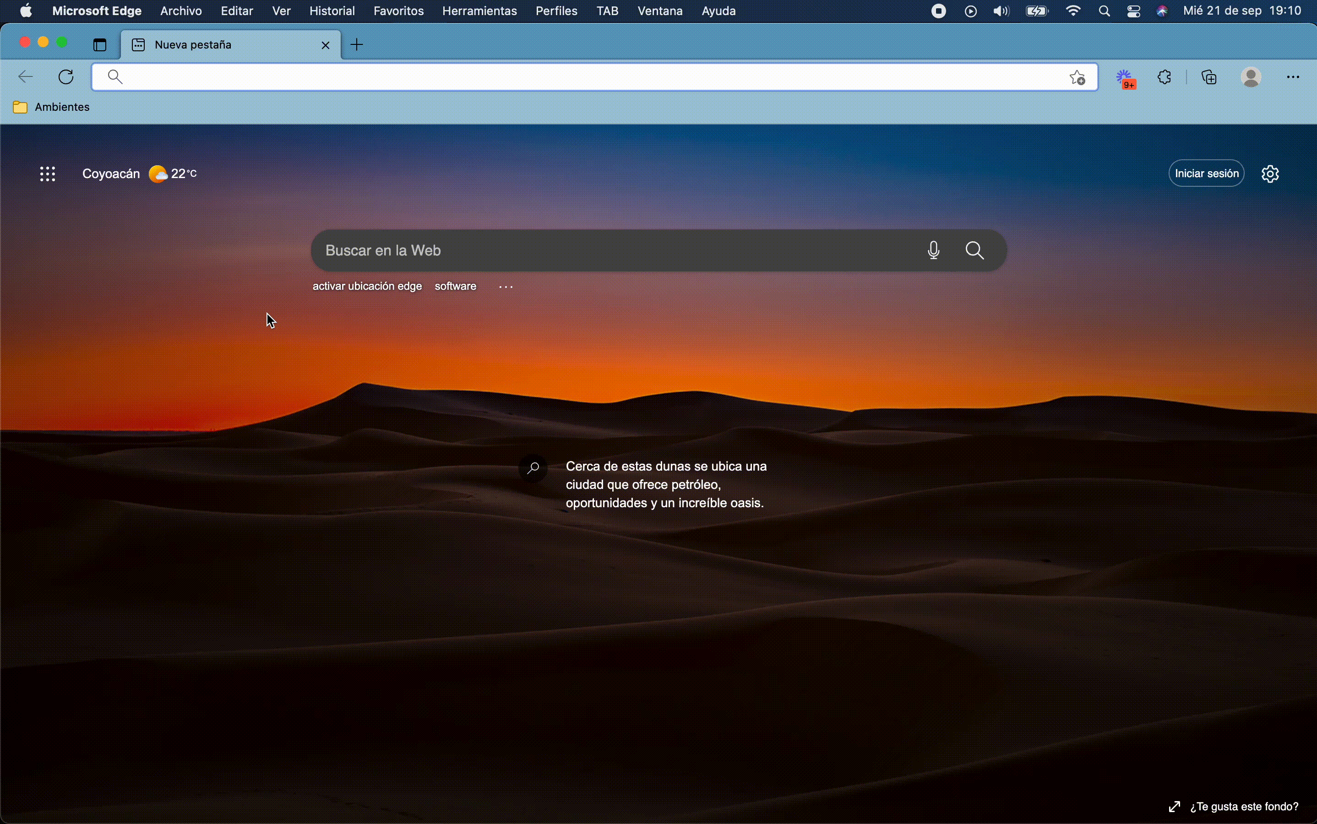This screenshot has width=1317, height=824.
Task: Open the Ambientes favorites folder
Action: (52, 108)
